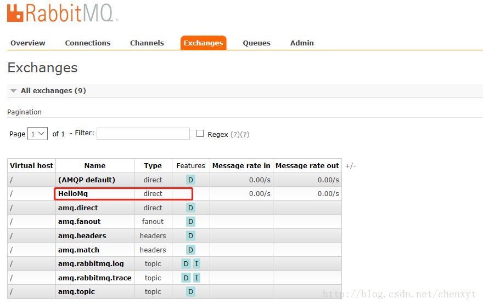The height and width of the screenshot is (305, 483).
Task: Open the Page number dropdown
Action: (x=37, y=134)
